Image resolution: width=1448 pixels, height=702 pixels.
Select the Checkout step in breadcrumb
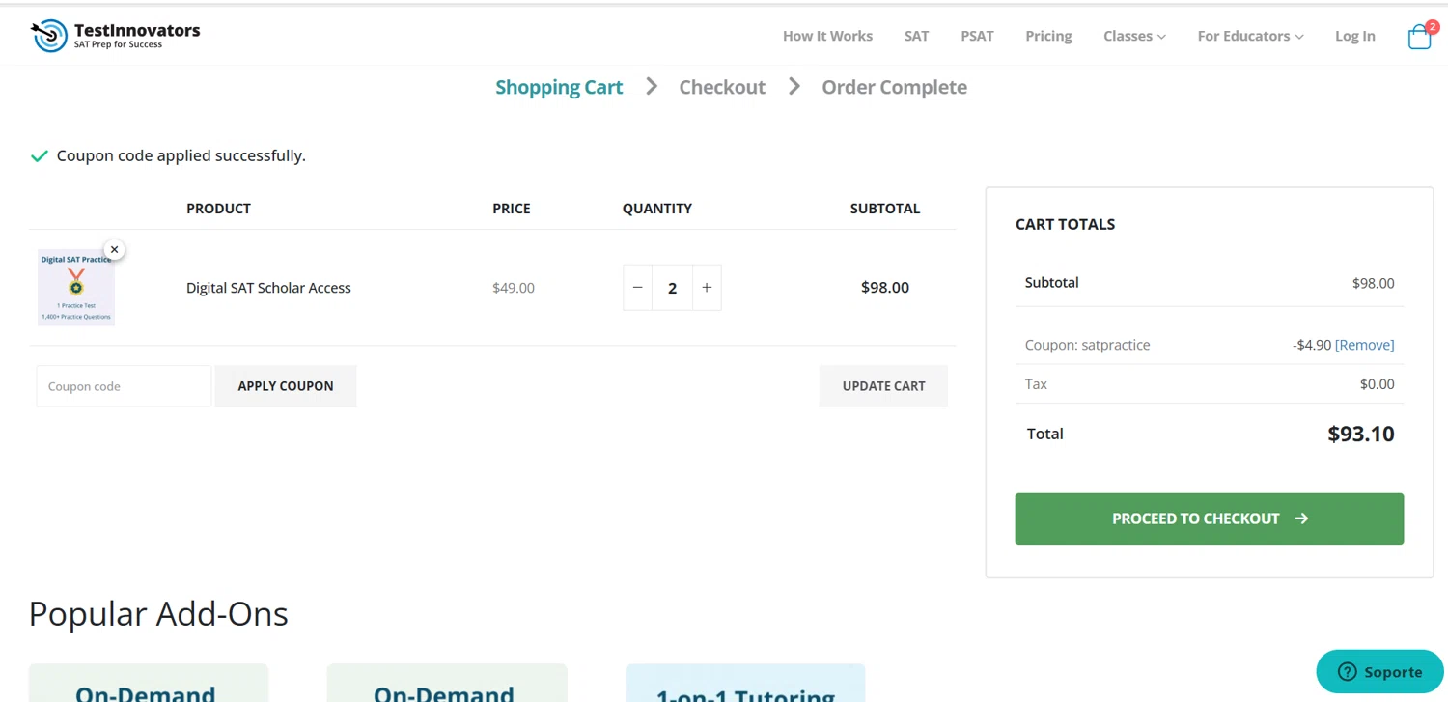(x=722, y=87)
